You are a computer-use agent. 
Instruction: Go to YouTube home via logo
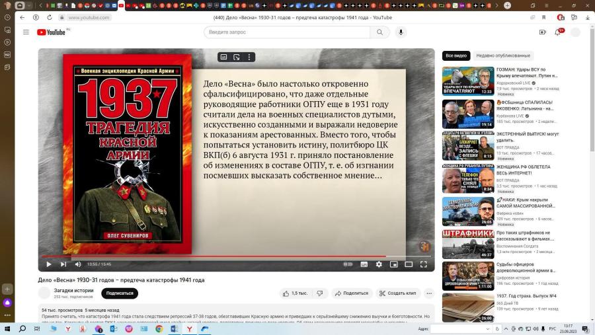coord(52,32)
